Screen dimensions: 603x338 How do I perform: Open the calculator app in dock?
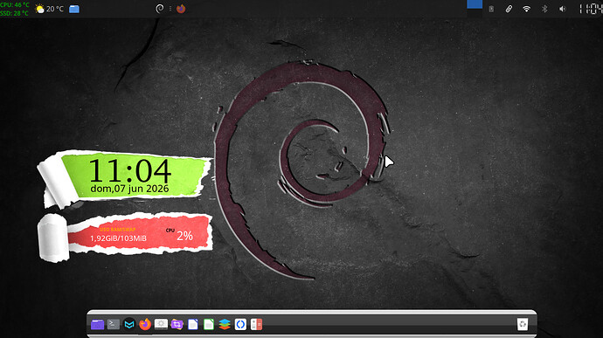click(x=257, y=324)
